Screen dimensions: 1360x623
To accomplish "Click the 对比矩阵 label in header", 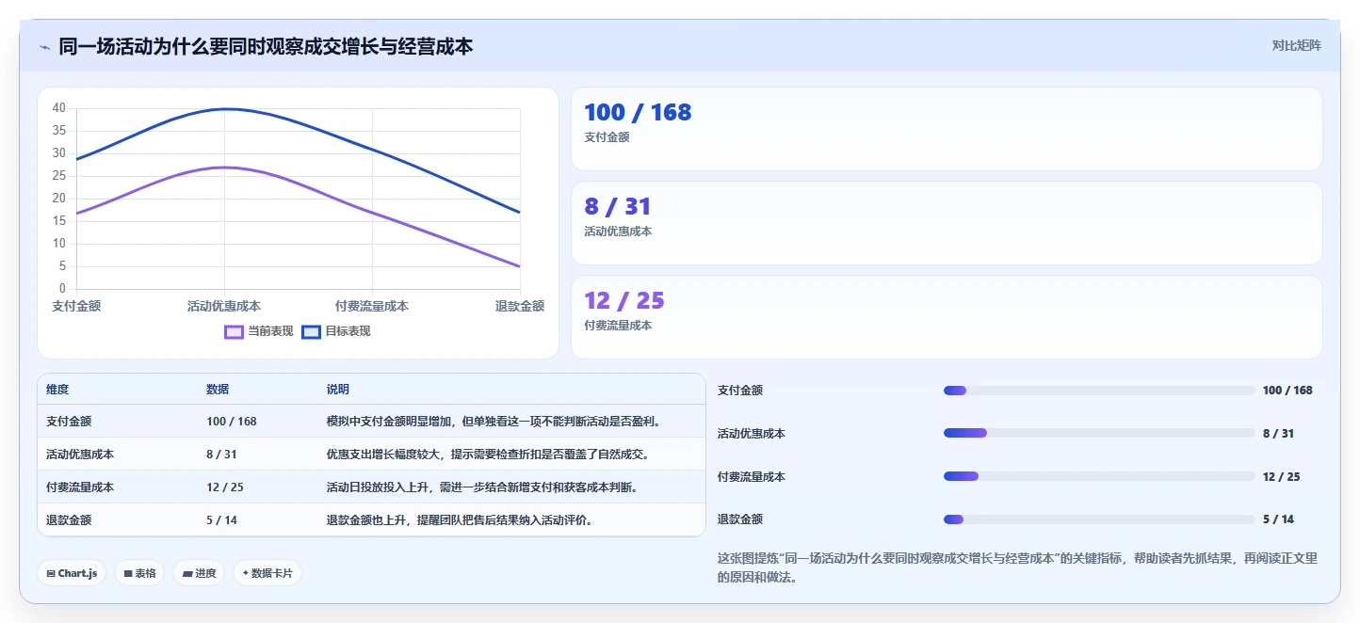I will point(1296,45).
